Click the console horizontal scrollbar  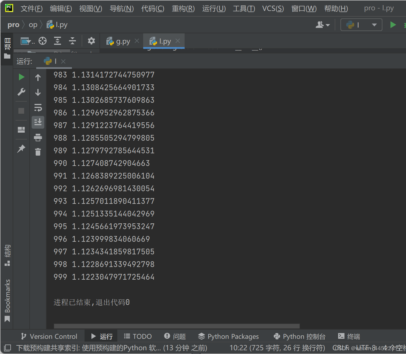coord(177,326)
